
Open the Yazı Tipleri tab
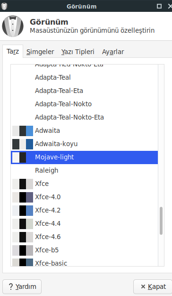pos(78,52)
